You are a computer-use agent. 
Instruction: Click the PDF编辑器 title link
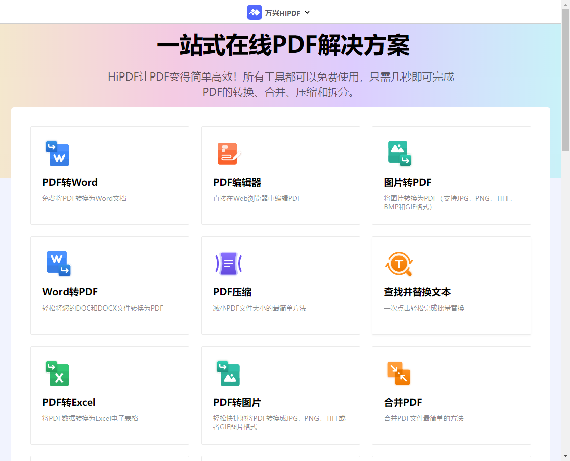pos(237,182)
